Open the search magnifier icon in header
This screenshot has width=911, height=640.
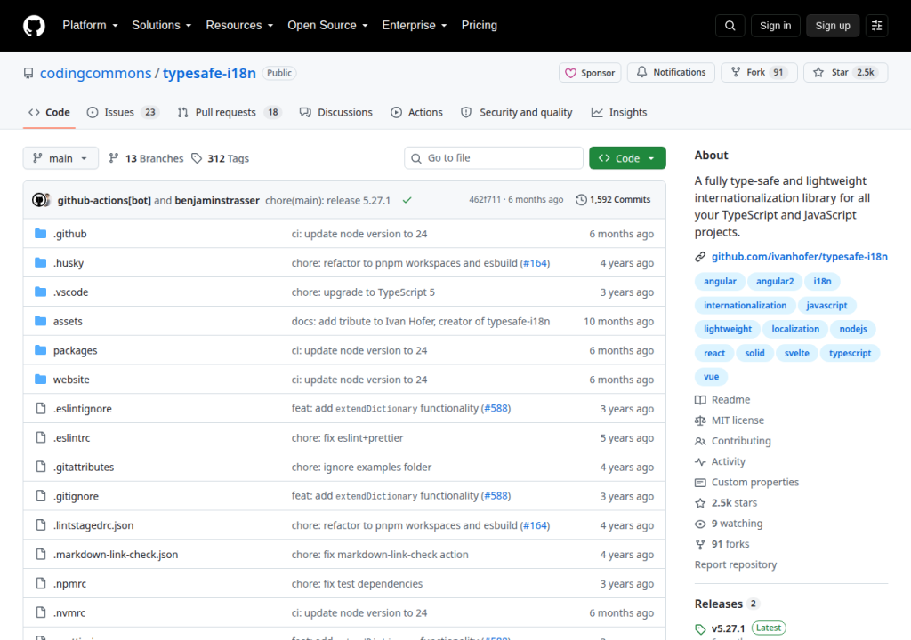pos(730,26)
